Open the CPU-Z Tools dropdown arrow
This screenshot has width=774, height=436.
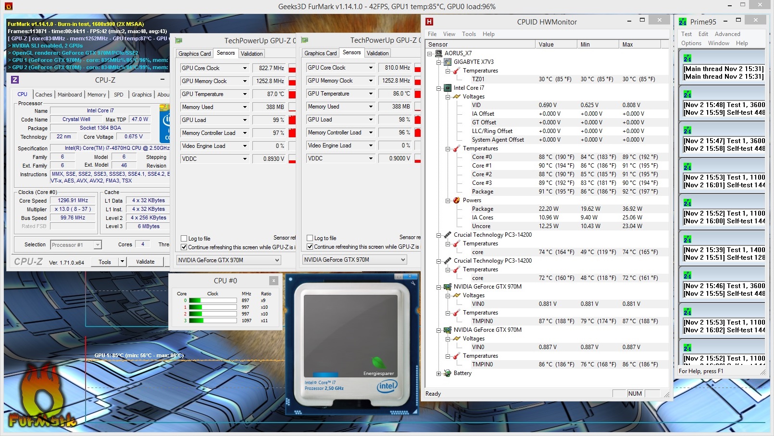tap(123, 262)
